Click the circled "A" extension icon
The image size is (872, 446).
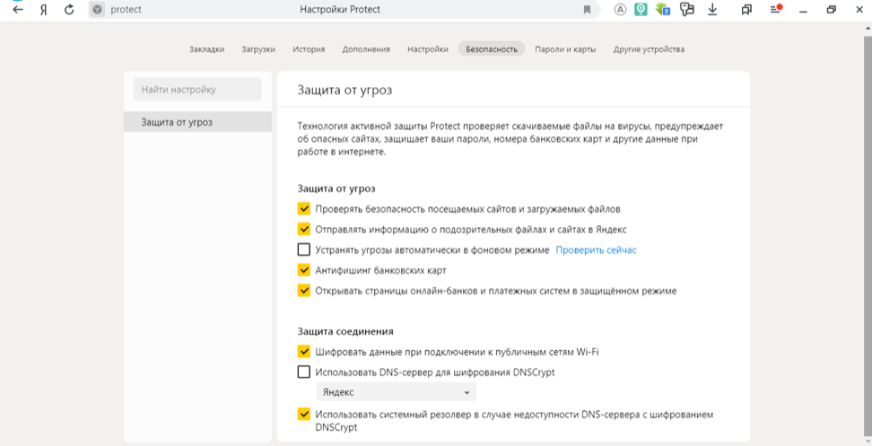[620, 10]
